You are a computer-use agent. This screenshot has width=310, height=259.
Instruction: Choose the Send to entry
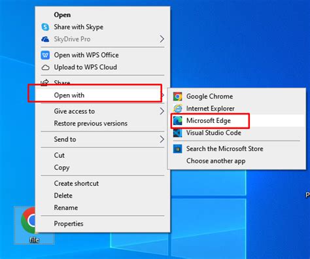103,139
